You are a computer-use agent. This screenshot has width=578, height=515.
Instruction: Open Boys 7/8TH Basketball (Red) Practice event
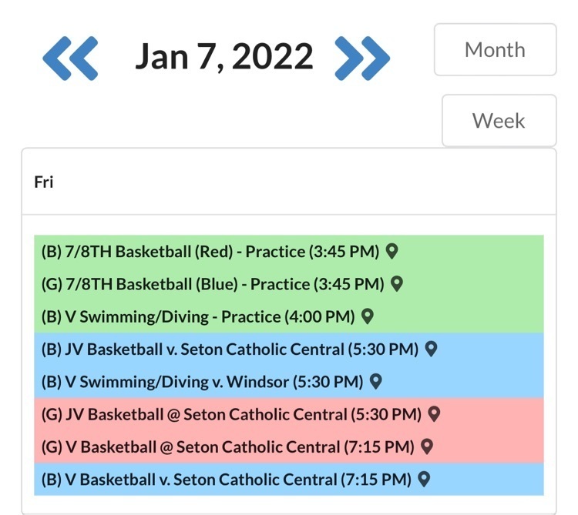pyautogui.click(x=210, y=252)
